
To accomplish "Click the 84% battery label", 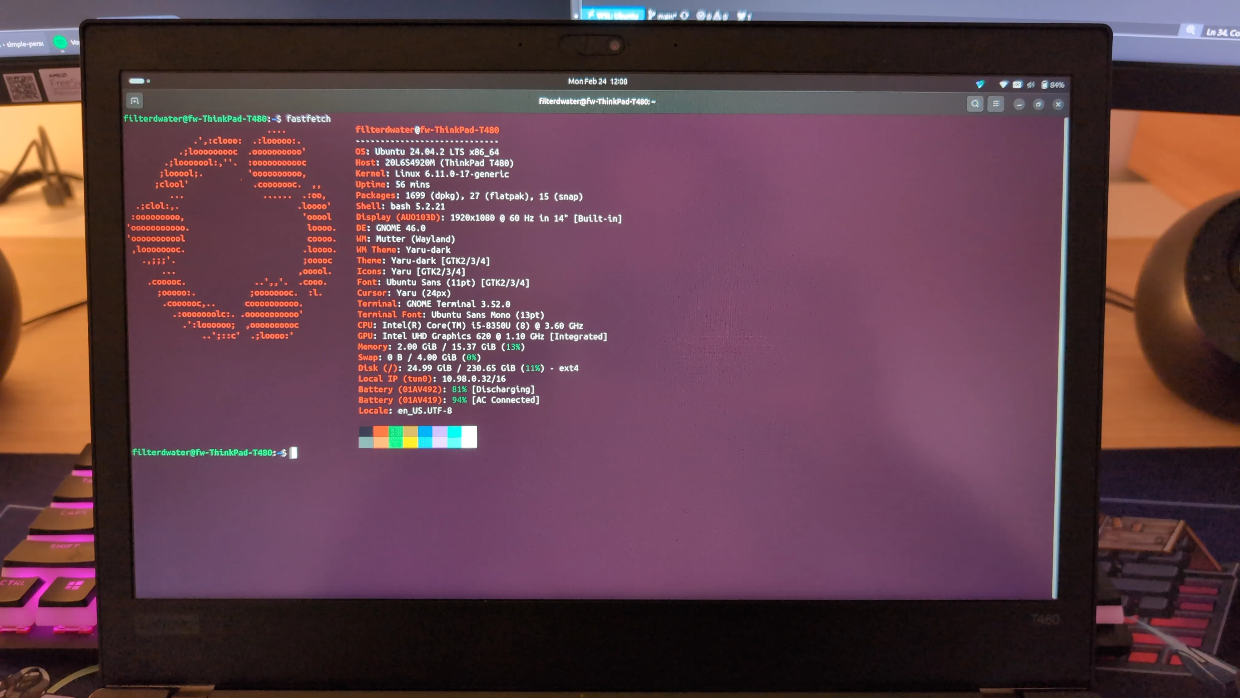I will coord(1057,85).
